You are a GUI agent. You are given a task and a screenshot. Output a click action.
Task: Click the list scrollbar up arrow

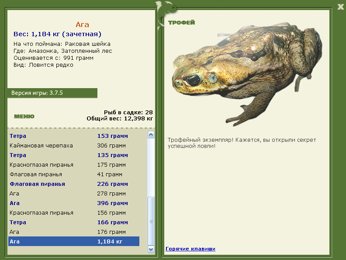point(151,135)
